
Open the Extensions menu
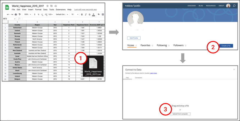[x=61, y=10]
